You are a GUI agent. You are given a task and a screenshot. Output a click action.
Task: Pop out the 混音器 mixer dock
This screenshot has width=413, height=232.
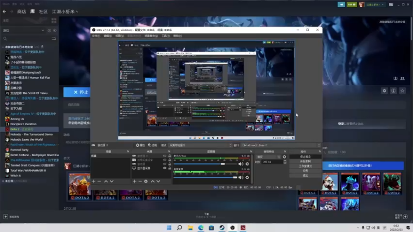click(251, 152)
